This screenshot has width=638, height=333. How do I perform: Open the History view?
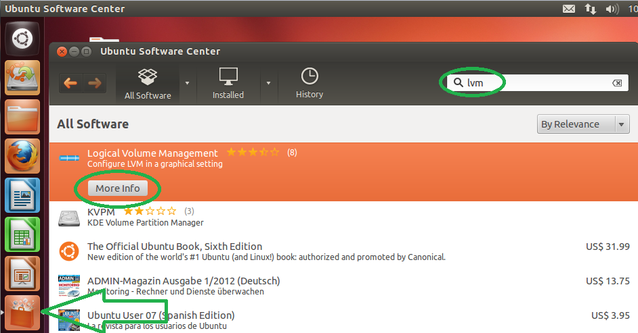(x=310, y=83)
